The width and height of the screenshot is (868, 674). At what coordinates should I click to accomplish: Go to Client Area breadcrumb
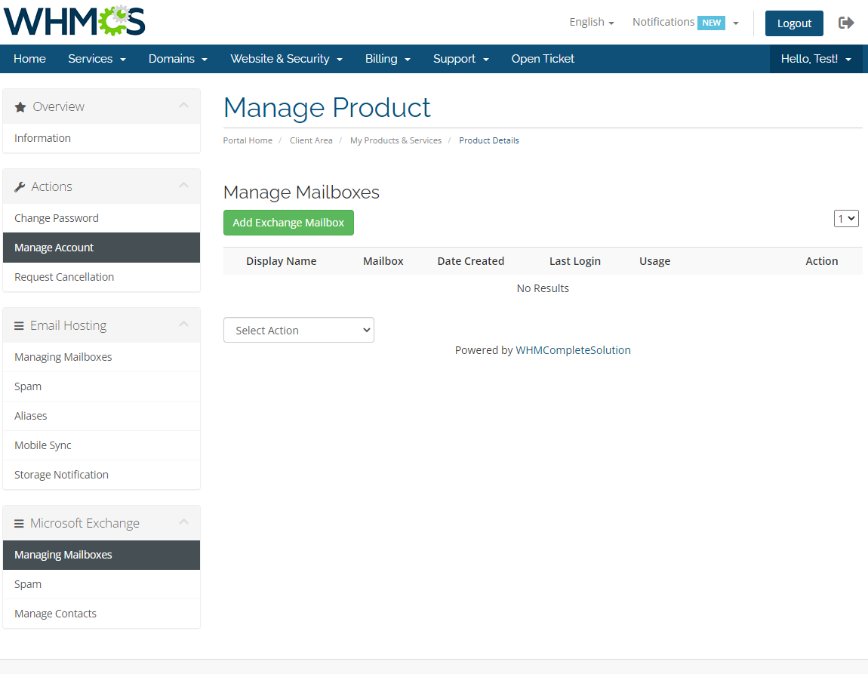click(311, 140)
